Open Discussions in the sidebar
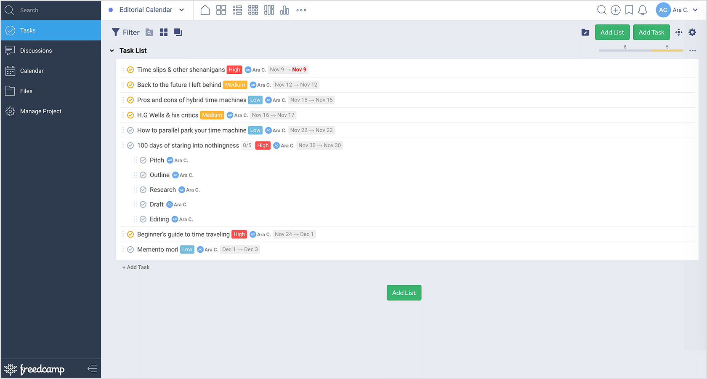 pyautogui.click(x=36, y=51)
